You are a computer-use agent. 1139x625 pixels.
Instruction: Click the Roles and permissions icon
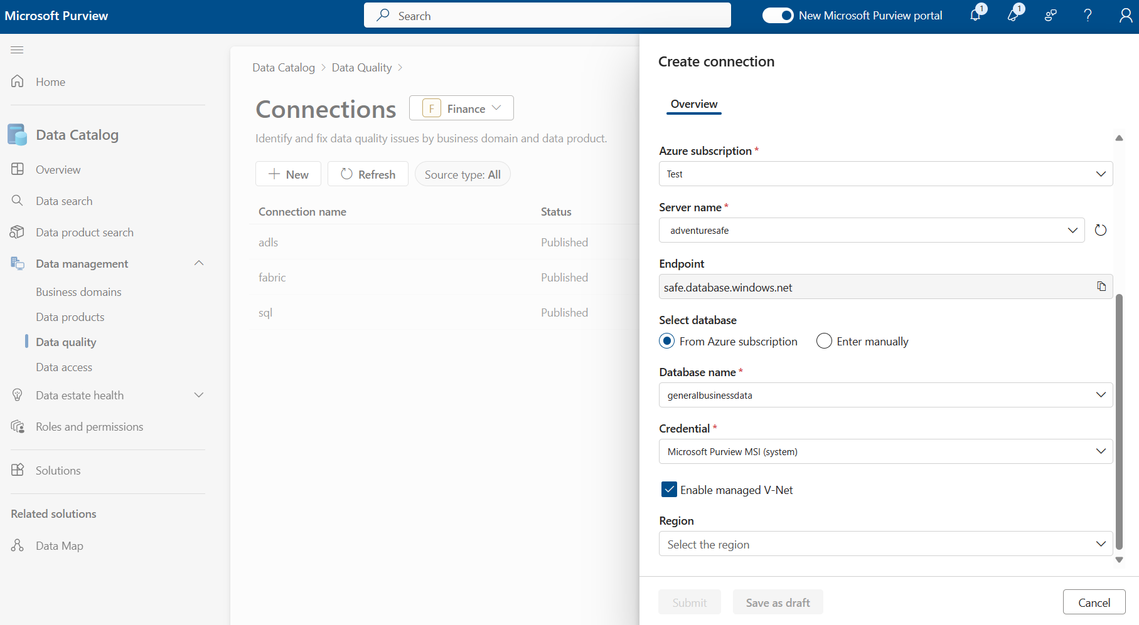(x=18, y=426)
